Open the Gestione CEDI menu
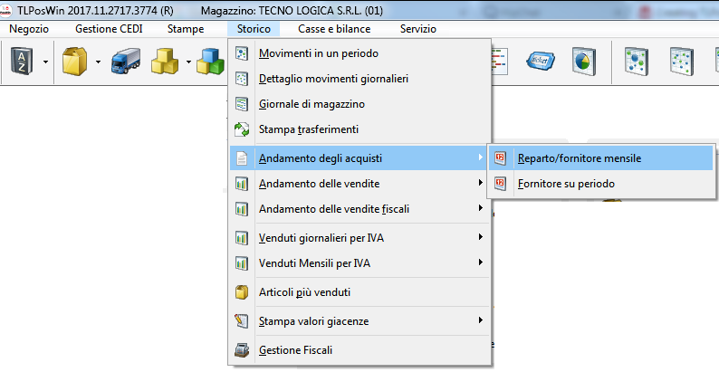This screenshot has height=372, width=719. (109, 29)
